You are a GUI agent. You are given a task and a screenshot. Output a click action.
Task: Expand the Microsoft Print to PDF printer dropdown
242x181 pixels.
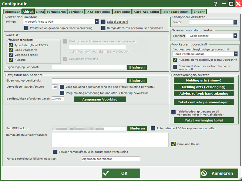click(x=97, y=22)
